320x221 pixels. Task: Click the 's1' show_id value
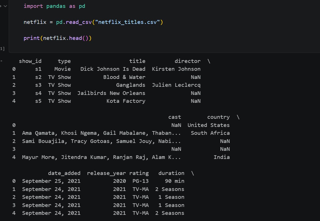click(x=38, y=69)
